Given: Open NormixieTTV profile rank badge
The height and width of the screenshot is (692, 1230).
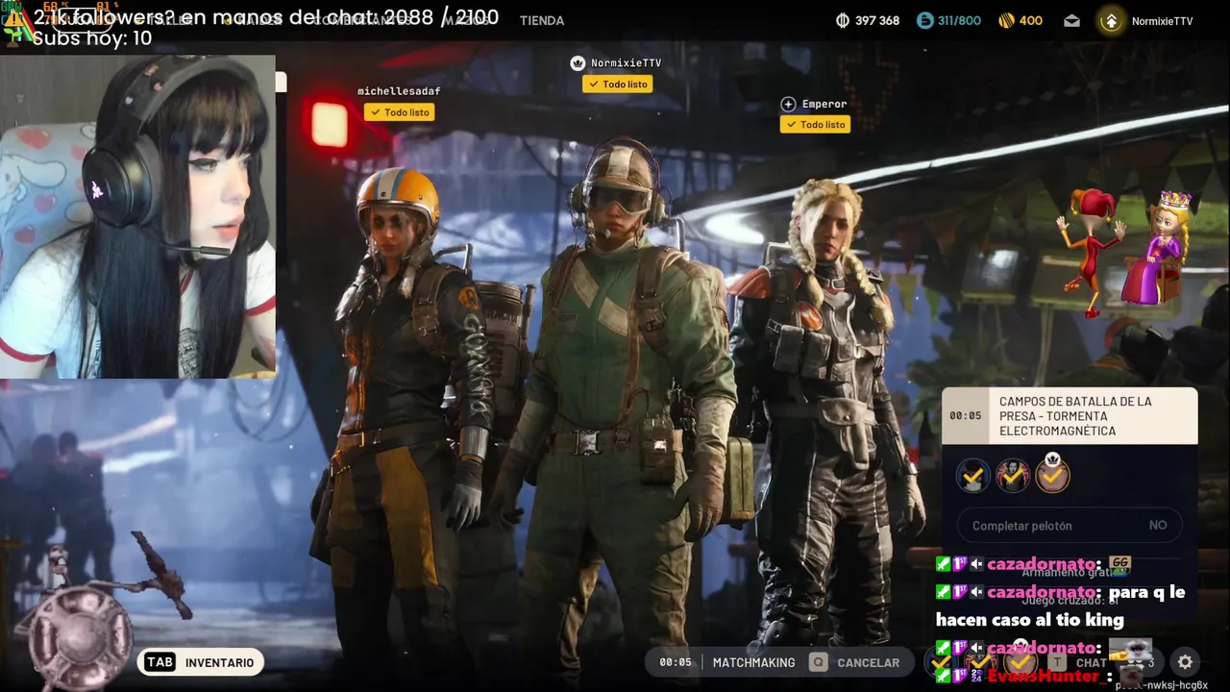Looking at the screenshot, I should (x=1111, y=20).
